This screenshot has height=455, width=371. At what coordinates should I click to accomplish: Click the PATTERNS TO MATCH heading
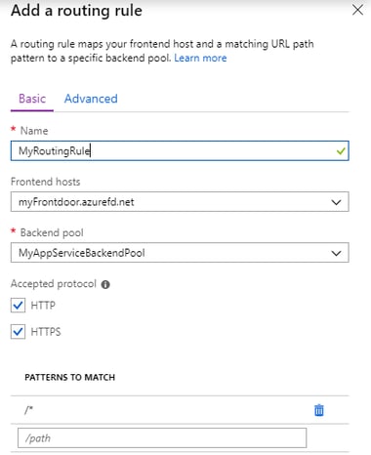click(70, 377)
